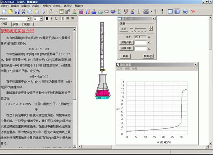Open the 选项(O) menu
This screenshot has width=213, height=155.
68,6
